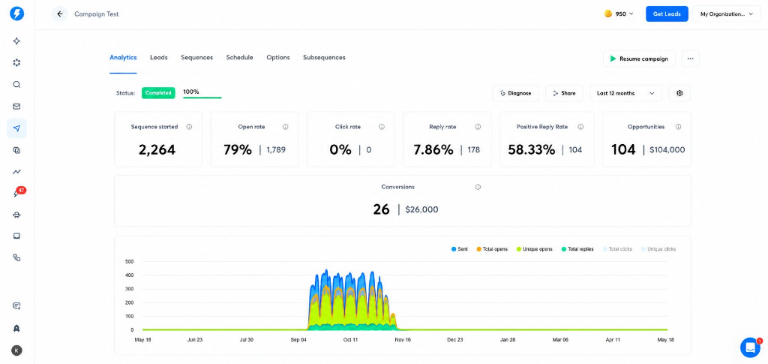Open the trend line analytics sidebar icon
768x364 pixels.
[16, 172]
